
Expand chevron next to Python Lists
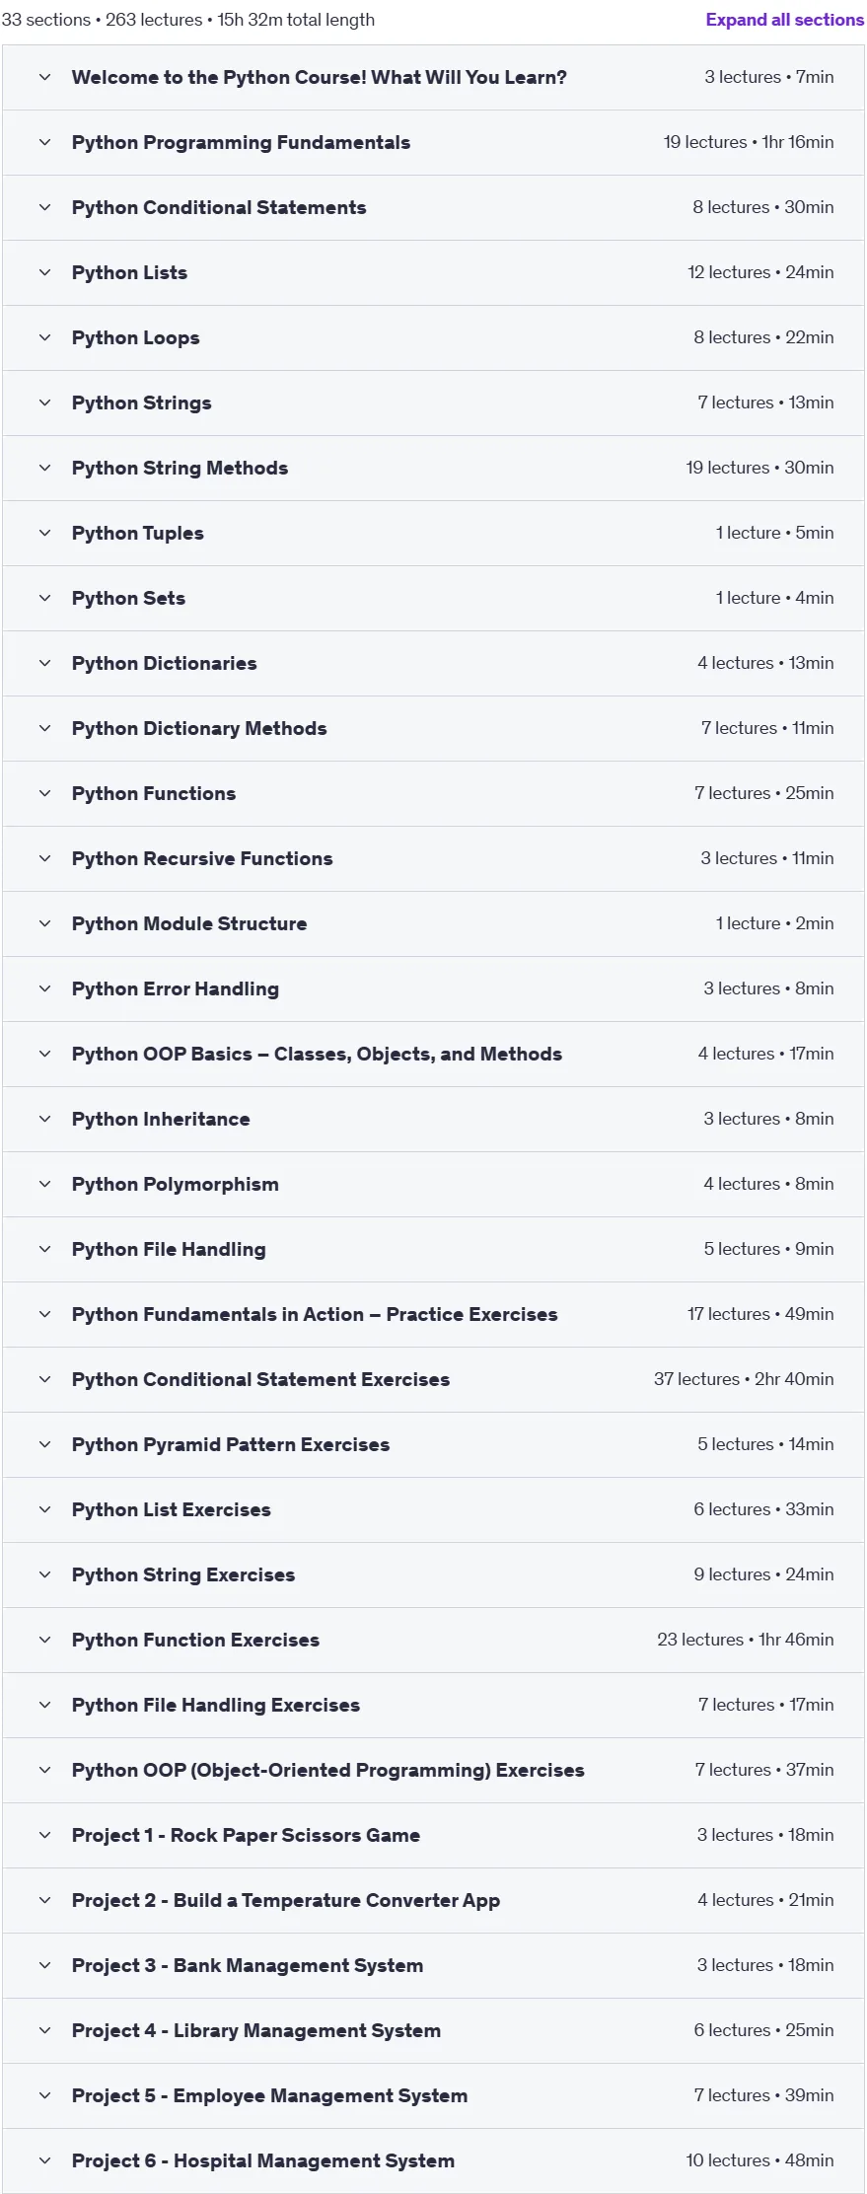coord(44,272)
